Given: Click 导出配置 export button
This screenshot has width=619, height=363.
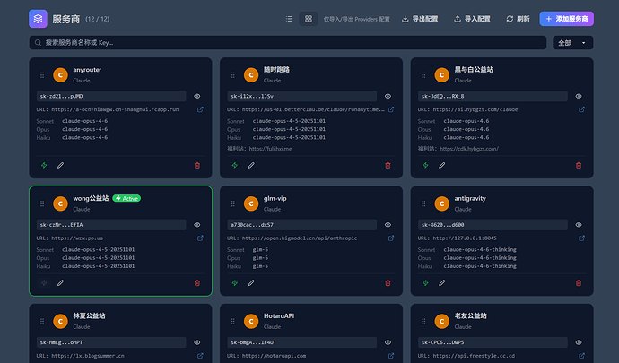Looking at the screenshot, I should point(420,19).
